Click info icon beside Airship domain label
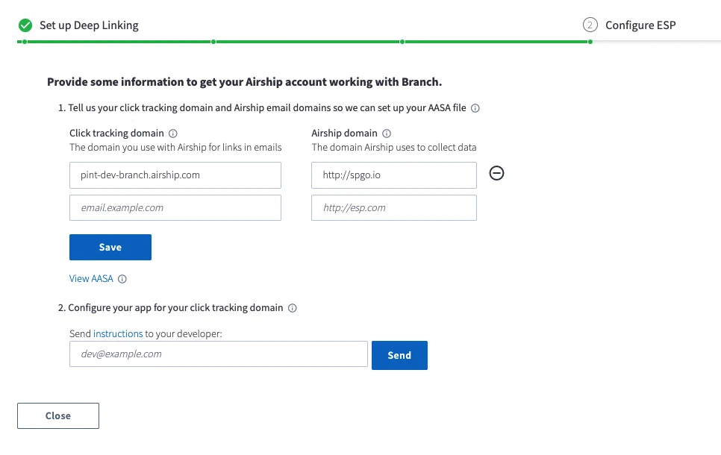 point(387,134)
